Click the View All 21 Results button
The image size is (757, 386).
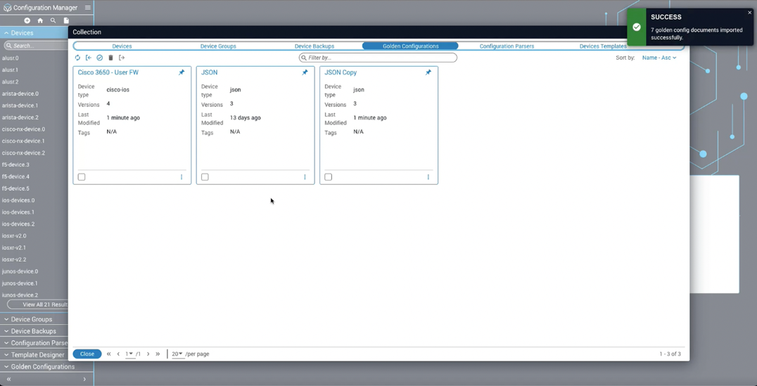coord(39,304)
